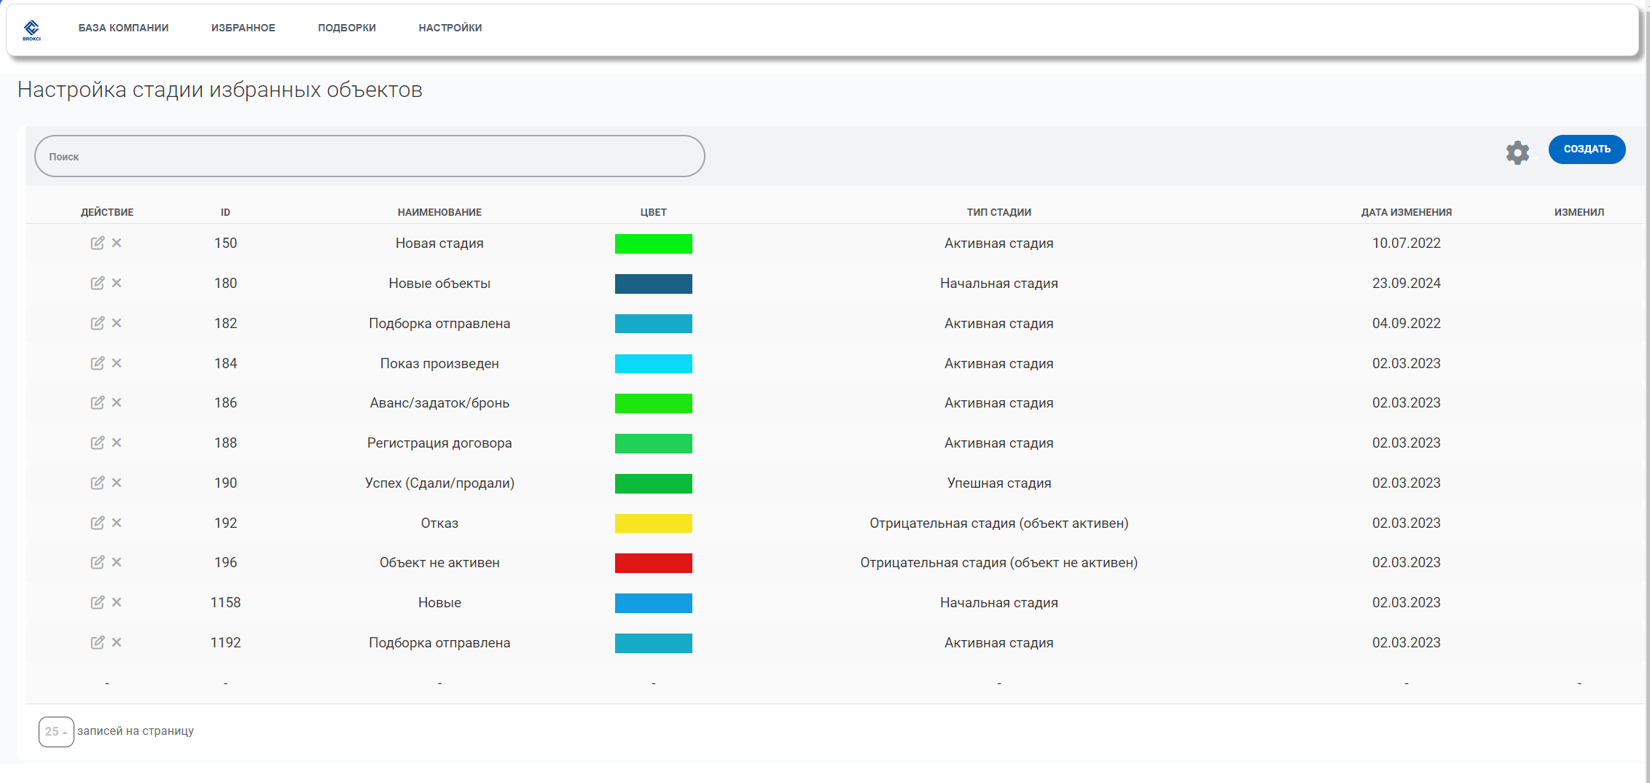Image resolution: width=1650 pixels, height=783 pixels.
Task: Remove the Аванс/задаток/бронь stage
Action: pos(117,402)
